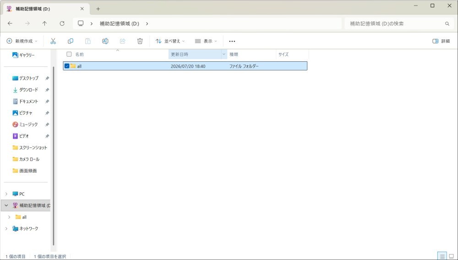Viewport: 458px width, 260px height.
Task: Sort by the サイズ column header
Action: coord(284,54)
